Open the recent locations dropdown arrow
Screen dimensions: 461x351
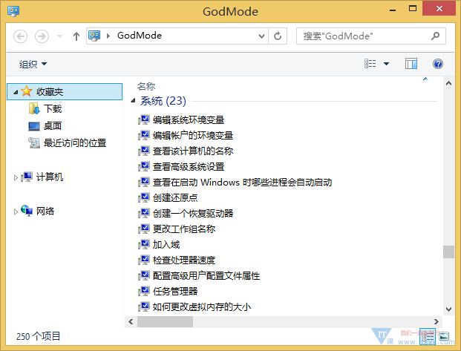59,36
